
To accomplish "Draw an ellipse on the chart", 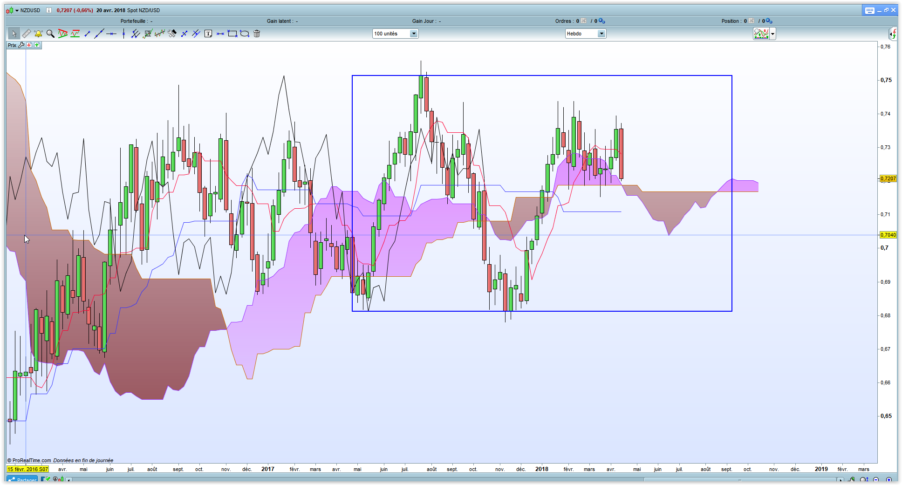I will (x=245, y=34).
